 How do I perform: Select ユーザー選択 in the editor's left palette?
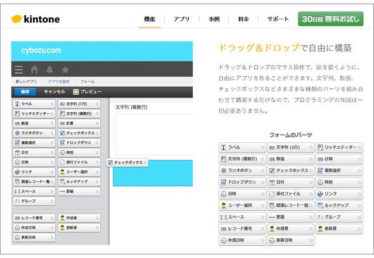coord(79,172)
